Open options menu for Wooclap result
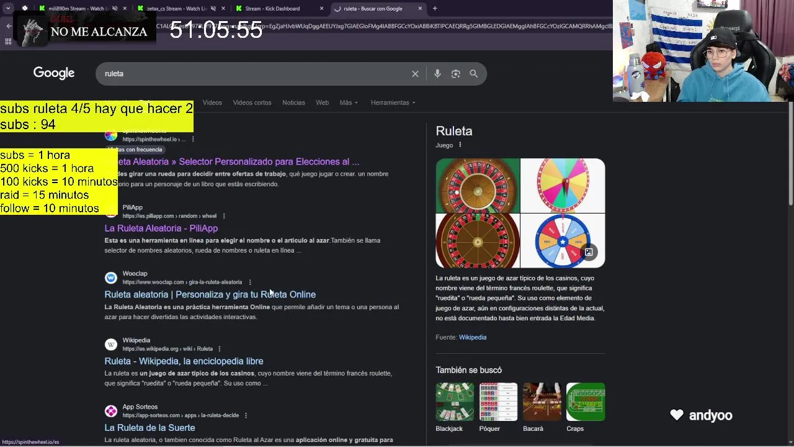The width and height of the screenshot is (794, 447). [x=250, y=282]
